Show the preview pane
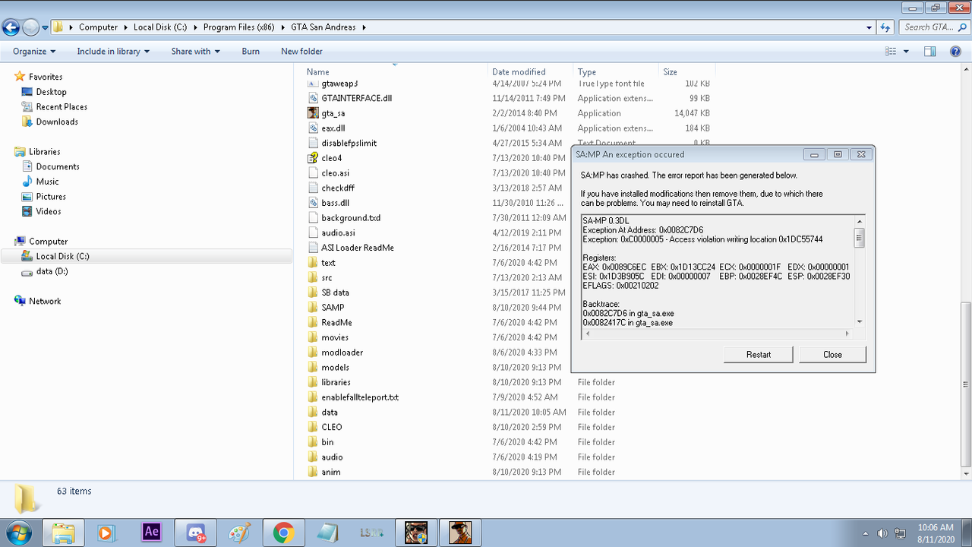This screenshot has width=972, height=547. pyautogui.click(x=929, y=52)
